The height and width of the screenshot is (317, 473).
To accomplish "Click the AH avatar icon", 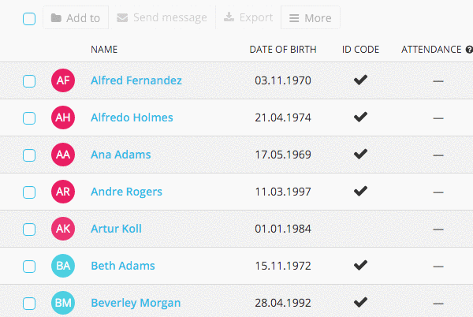I will (63, 117).
